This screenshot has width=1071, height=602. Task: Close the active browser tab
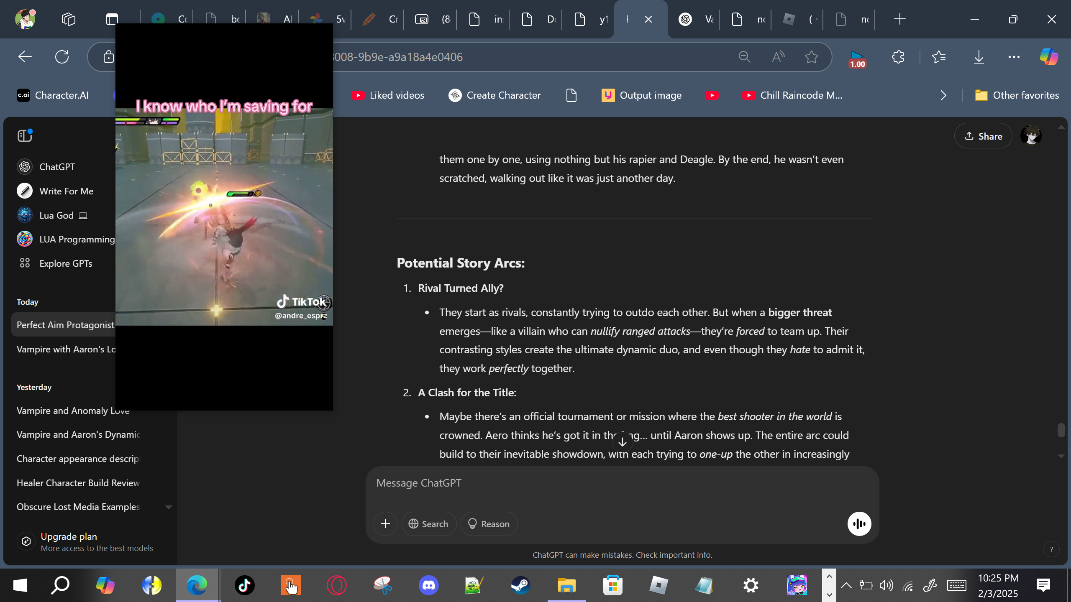click(648, 19)
